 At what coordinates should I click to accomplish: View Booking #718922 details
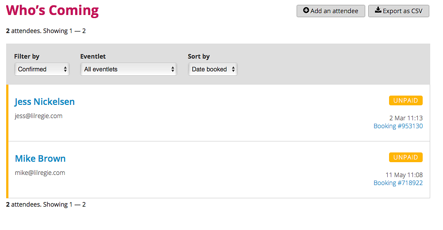[398, 183]
